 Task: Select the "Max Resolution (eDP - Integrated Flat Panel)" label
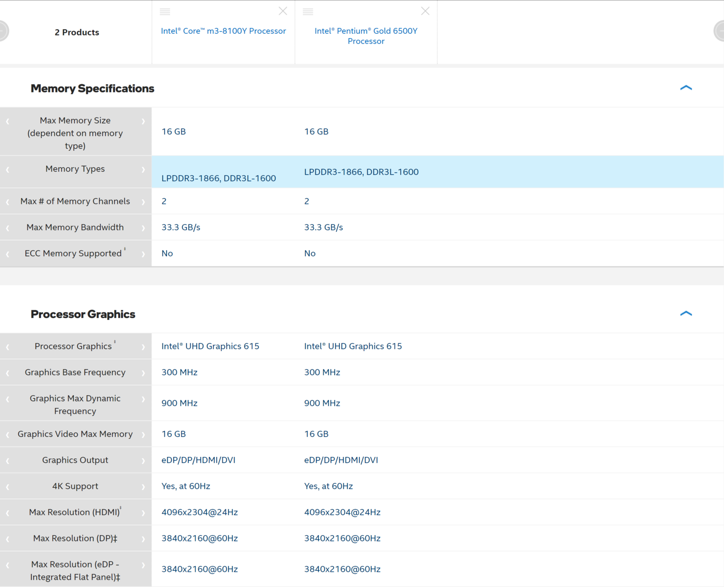coord(75,570)
